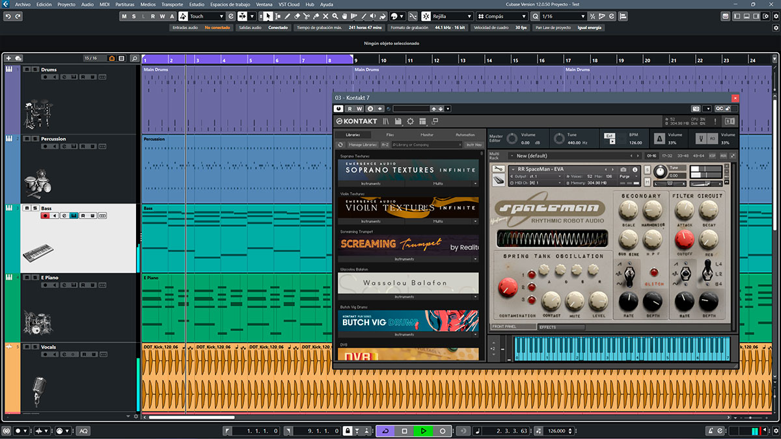Mute the E Piano track
This screenshot has height=439, width=781.
tap(27, 277)
